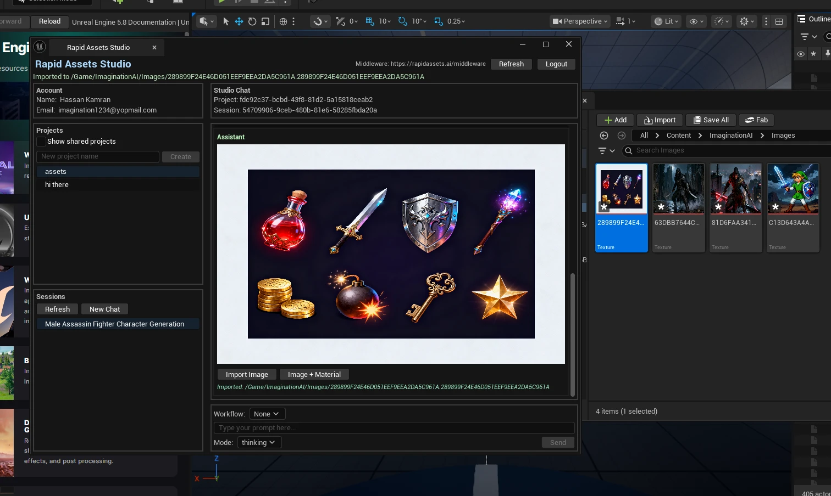Go forward in Content Browser history

pos(622,136)
